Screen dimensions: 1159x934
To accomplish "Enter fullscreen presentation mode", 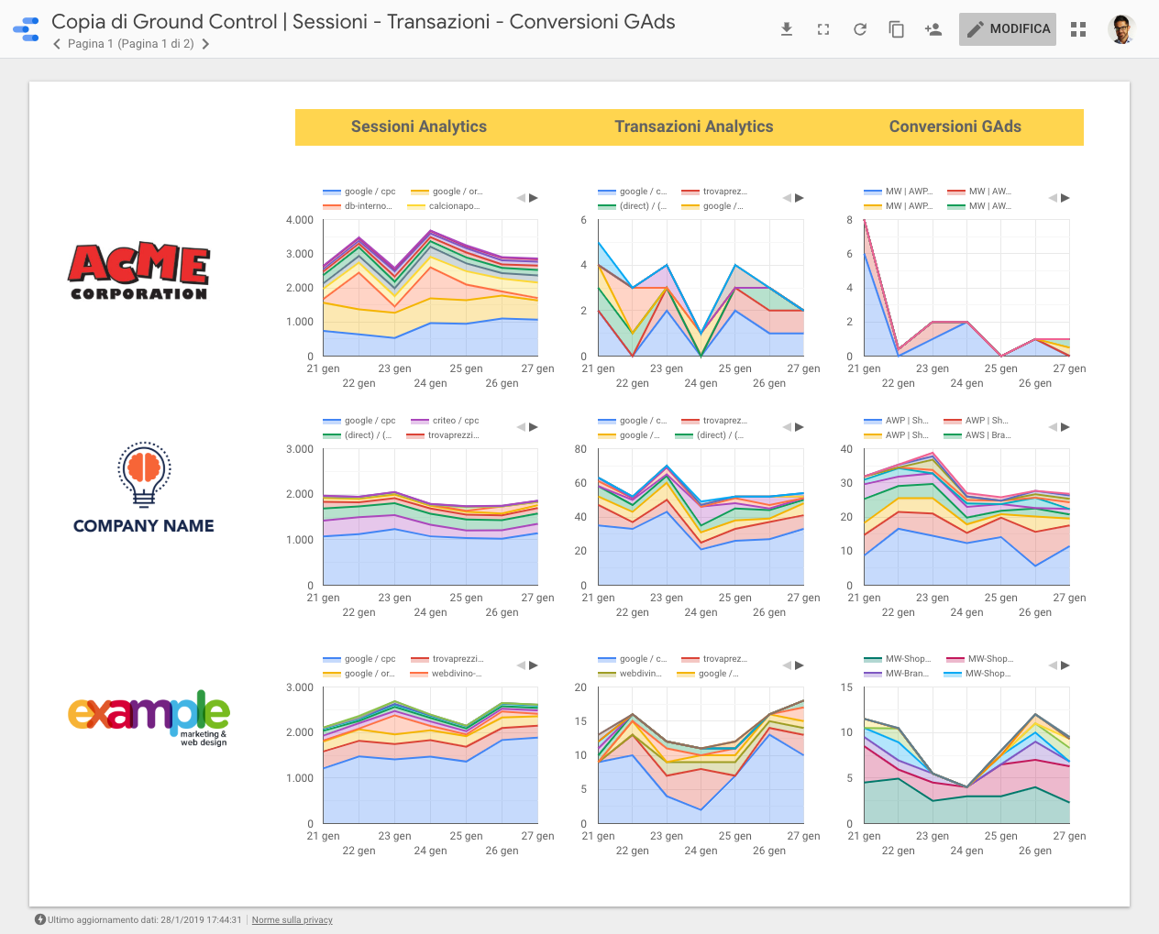I will coord(822,28).
